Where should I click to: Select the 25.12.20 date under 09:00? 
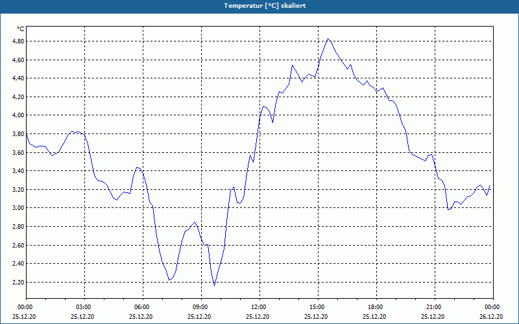pyautogui.click(x=199, y=316)
